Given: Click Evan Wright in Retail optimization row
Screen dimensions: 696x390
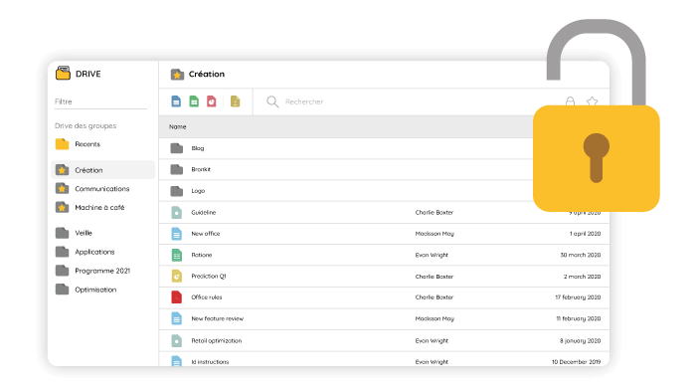Looking at the screenshot, I should coord(432,340).
